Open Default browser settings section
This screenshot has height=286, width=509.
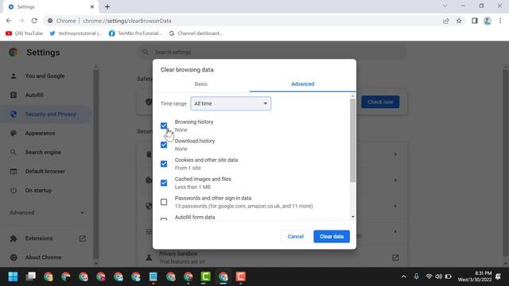[x=45, y=172]
